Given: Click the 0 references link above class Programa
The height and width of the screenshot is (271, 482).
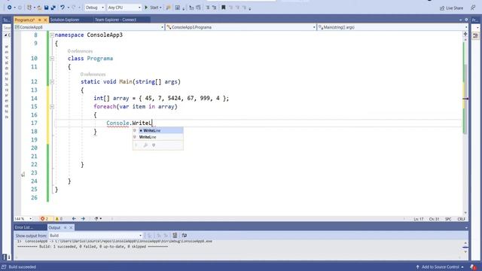Looking at the screenshot, I should (x=80, y=51).
